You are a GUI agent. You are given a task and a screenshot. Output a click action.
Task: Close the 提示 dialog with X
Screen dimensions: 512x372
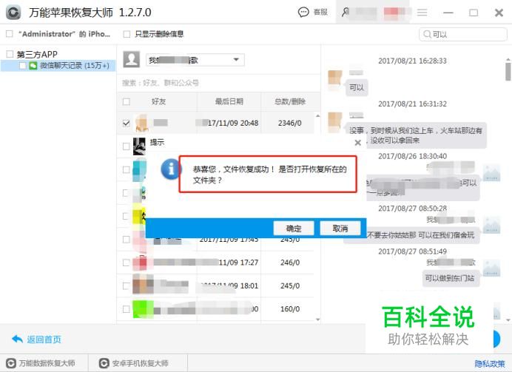358,143
